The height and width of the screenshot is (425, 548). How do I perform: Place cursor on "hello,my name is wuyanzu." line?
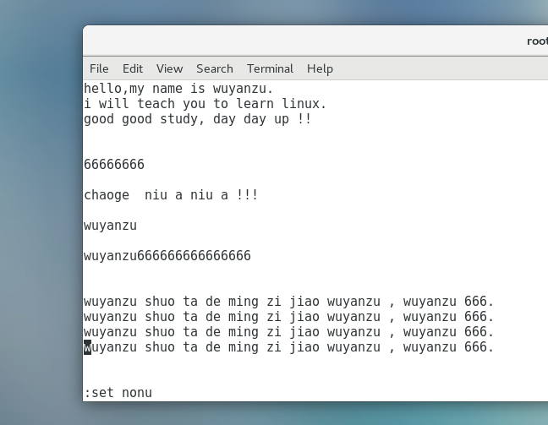point(178,89)
